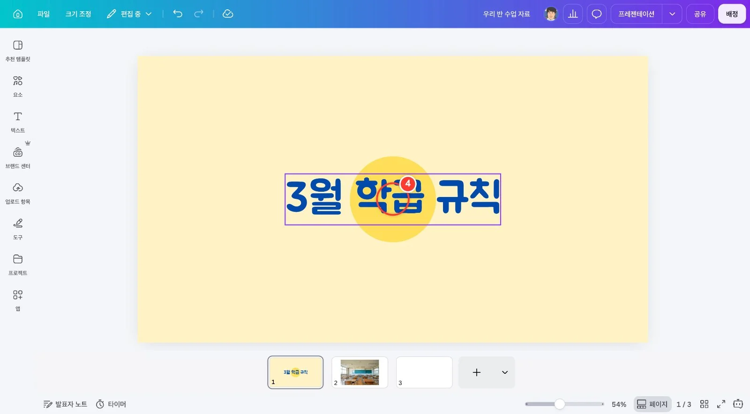
Task: Select blank page 3 thumbnail
Action: pyautogui.click(x=424, y=372)
